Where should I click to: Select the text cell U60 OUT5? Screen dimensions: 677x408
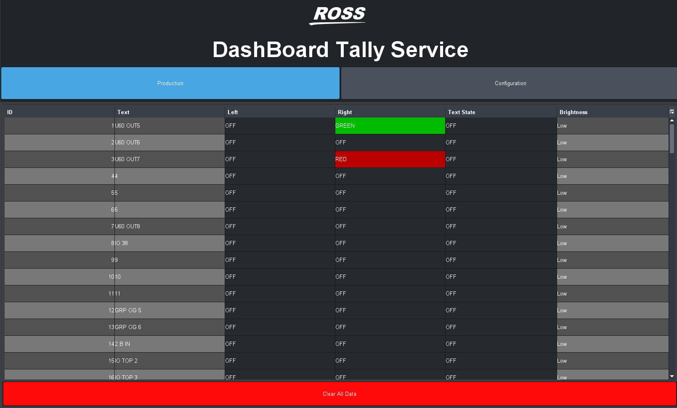(x=170, y=126)
